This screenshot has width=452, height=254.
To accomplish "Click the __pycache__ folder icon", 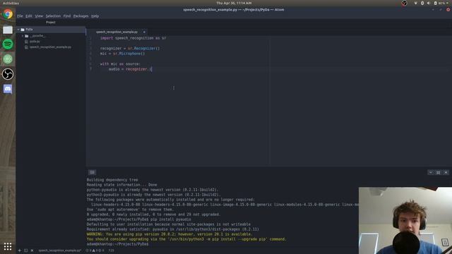I will 27,36.
